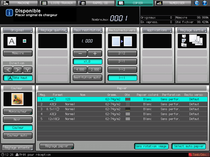The image size is (210, 157).
Task: Toggle Tête haut direction
Action: coord(18,78)
